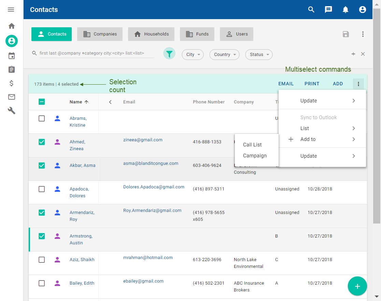Open the tasks clipboard icon

pos(12,69)
